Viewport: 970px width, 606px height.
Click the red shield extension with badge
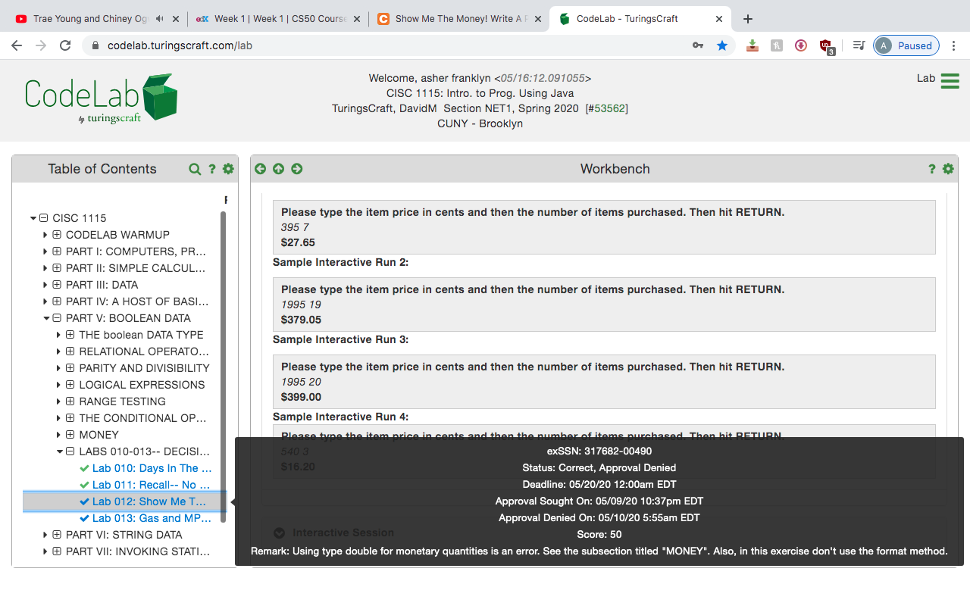(x=826, y=45)
